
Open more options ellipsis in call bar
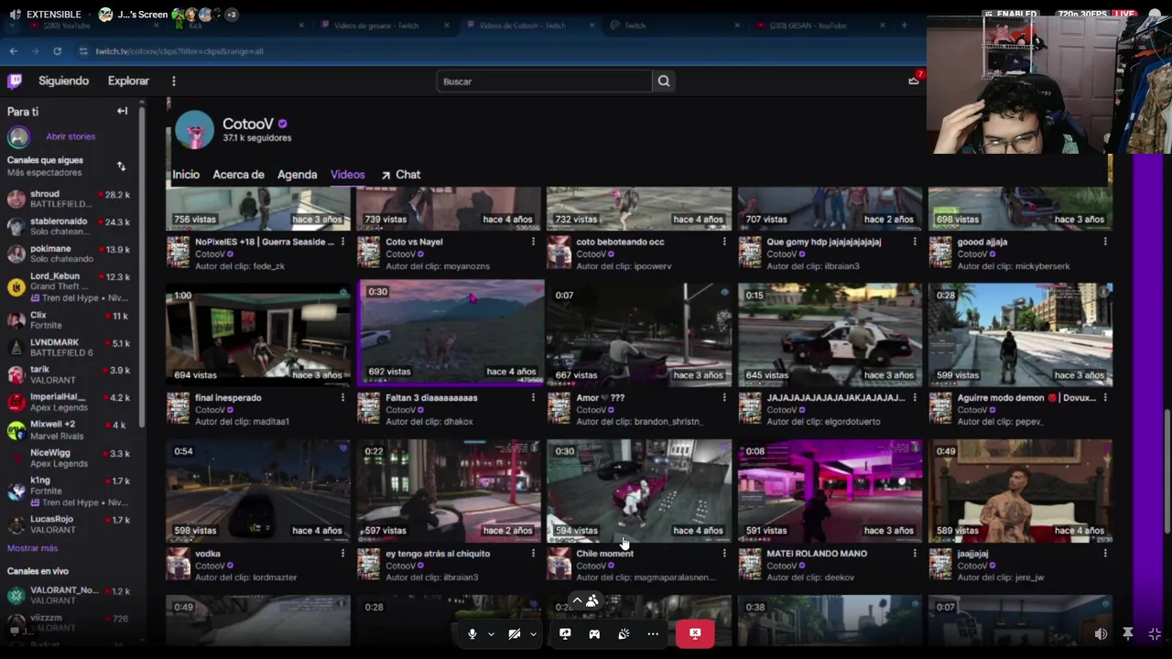tap(653, 633)
